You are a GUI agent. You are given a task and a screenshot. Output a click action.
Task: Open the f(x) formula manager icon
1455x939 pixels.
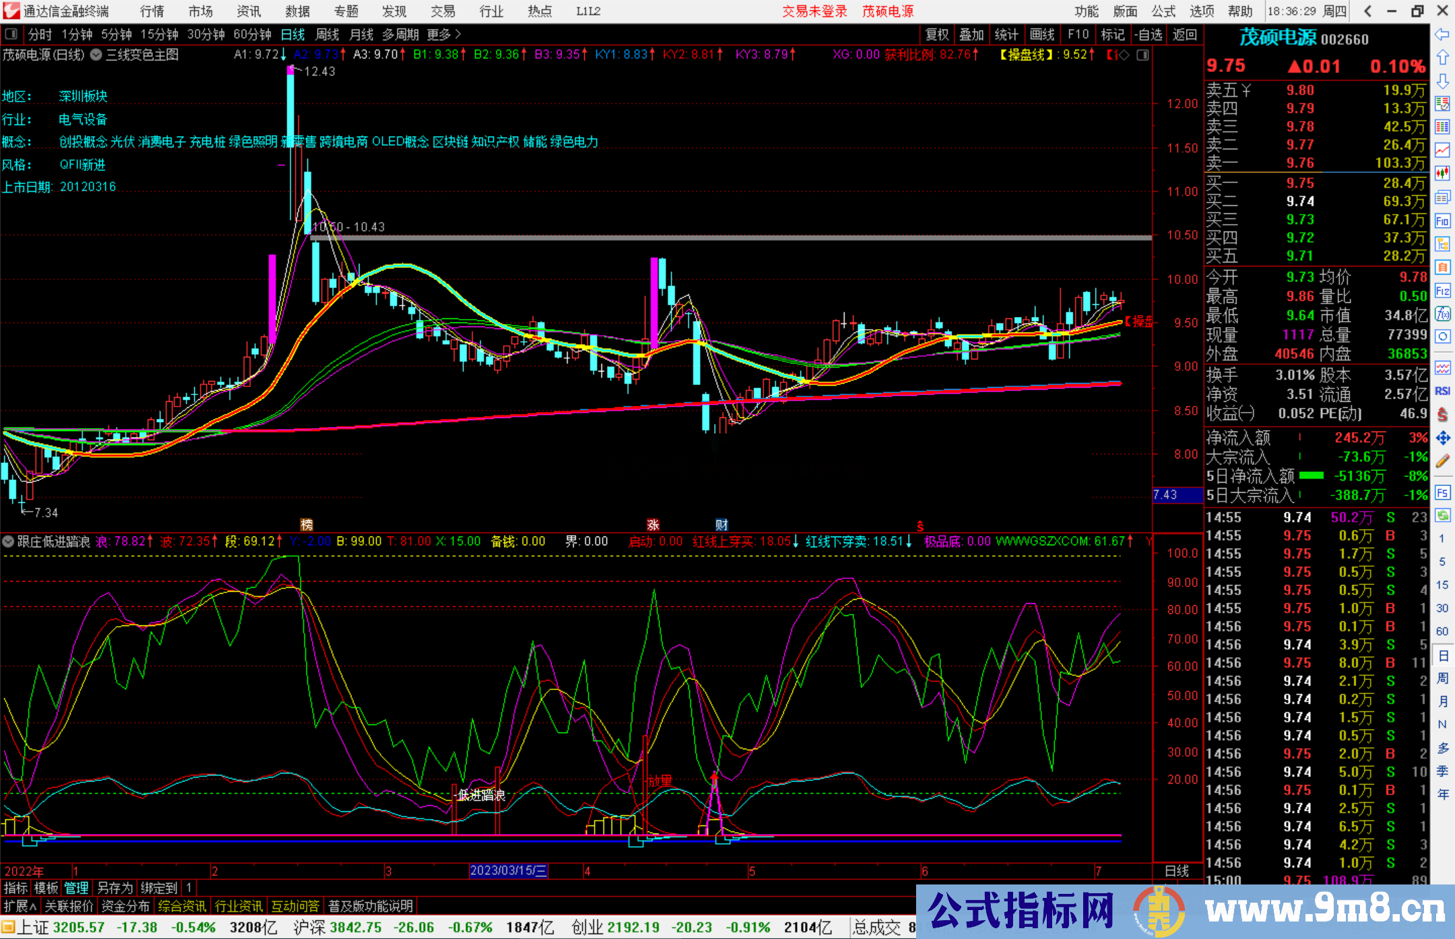point(1442,314)
